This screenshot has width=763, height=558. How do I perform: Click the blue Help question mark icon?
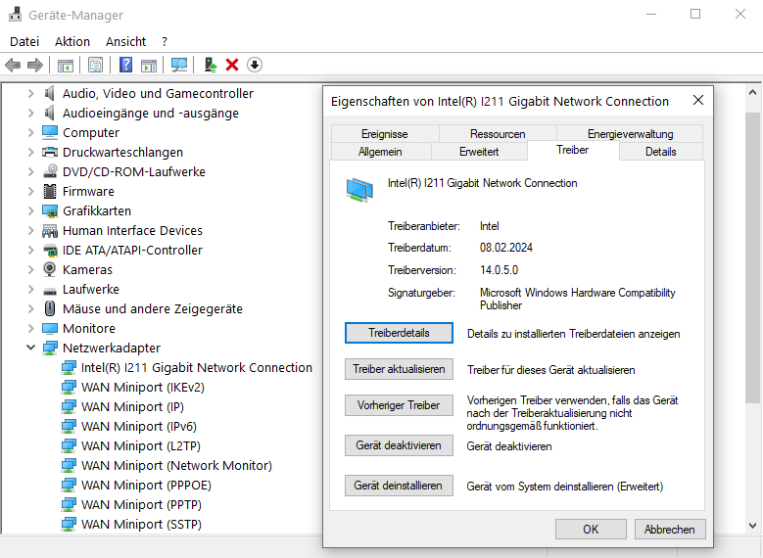[125, 65]
